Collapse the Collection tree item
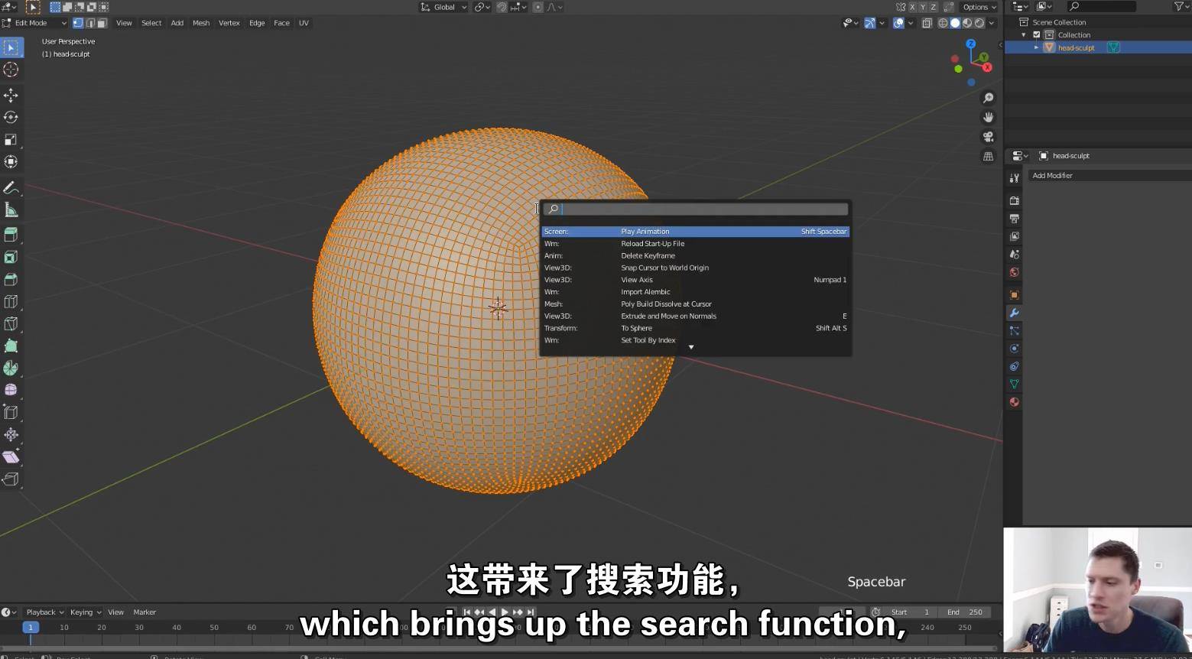Screen dimensions: 1192x659 pyautogui.click(x=1024, y=35)
